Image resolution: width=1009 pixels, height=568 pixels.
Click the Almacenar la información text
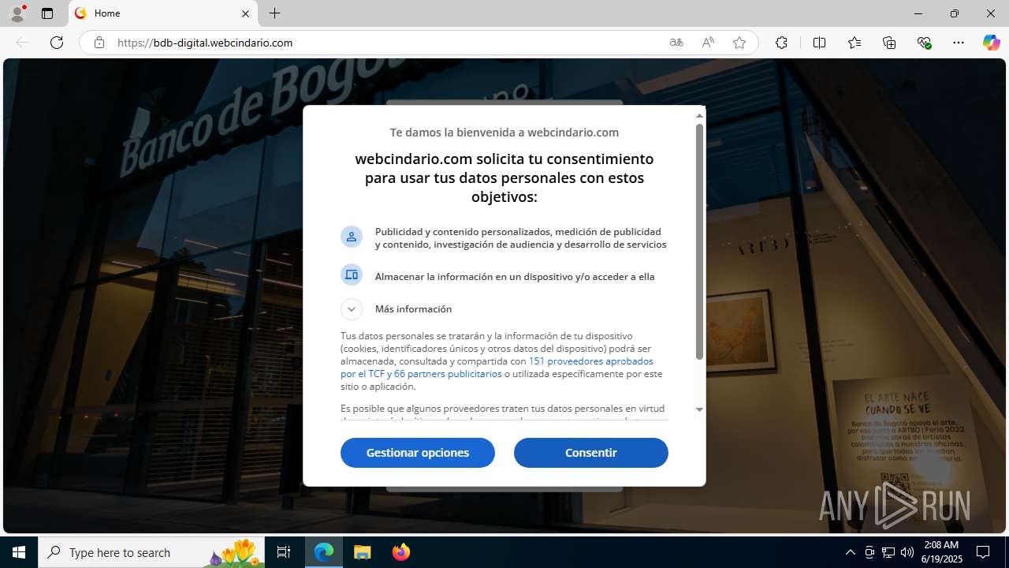pyautogui.click(x=515, y=277)
